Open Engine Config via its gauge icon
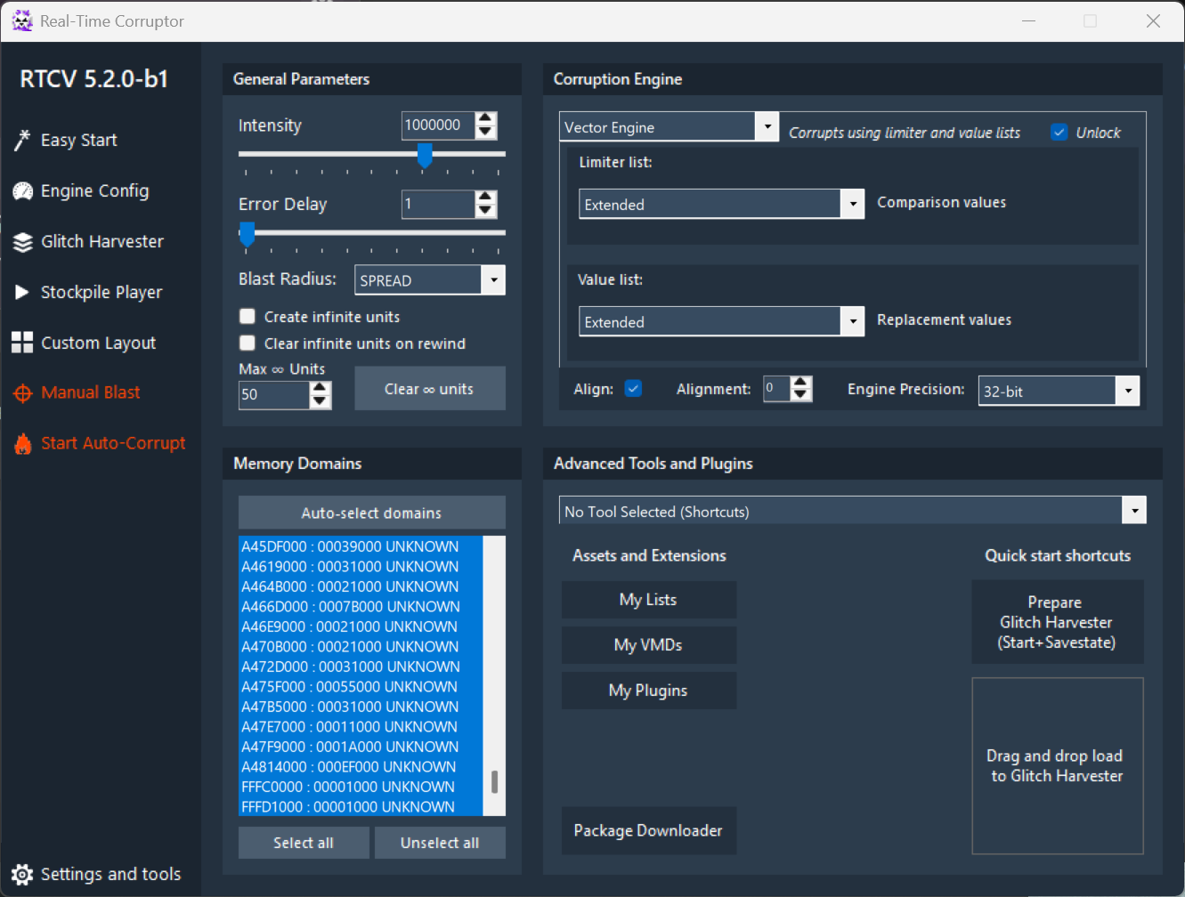This screenshot has height=897, width=1185. click(22, 191)
